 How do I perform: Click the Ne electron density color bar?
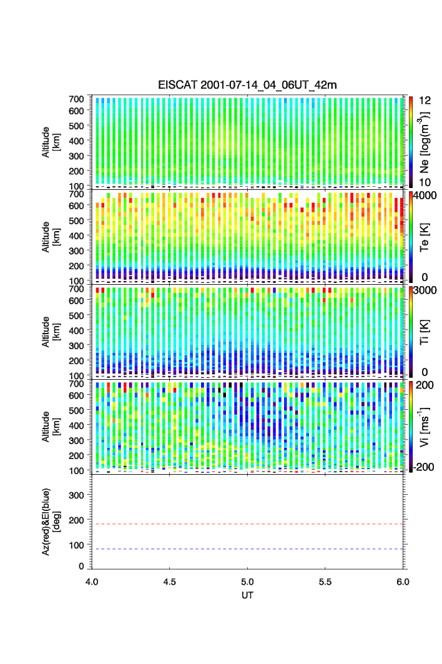click(x=411, y=142)
